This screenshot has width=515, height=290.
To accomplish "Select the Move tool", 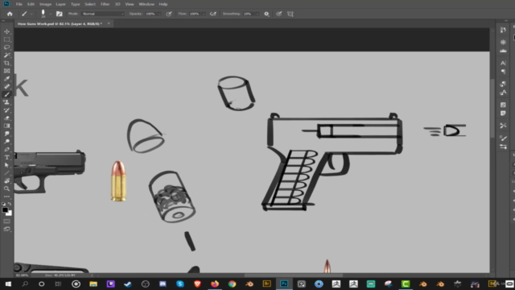I will 6,31.
